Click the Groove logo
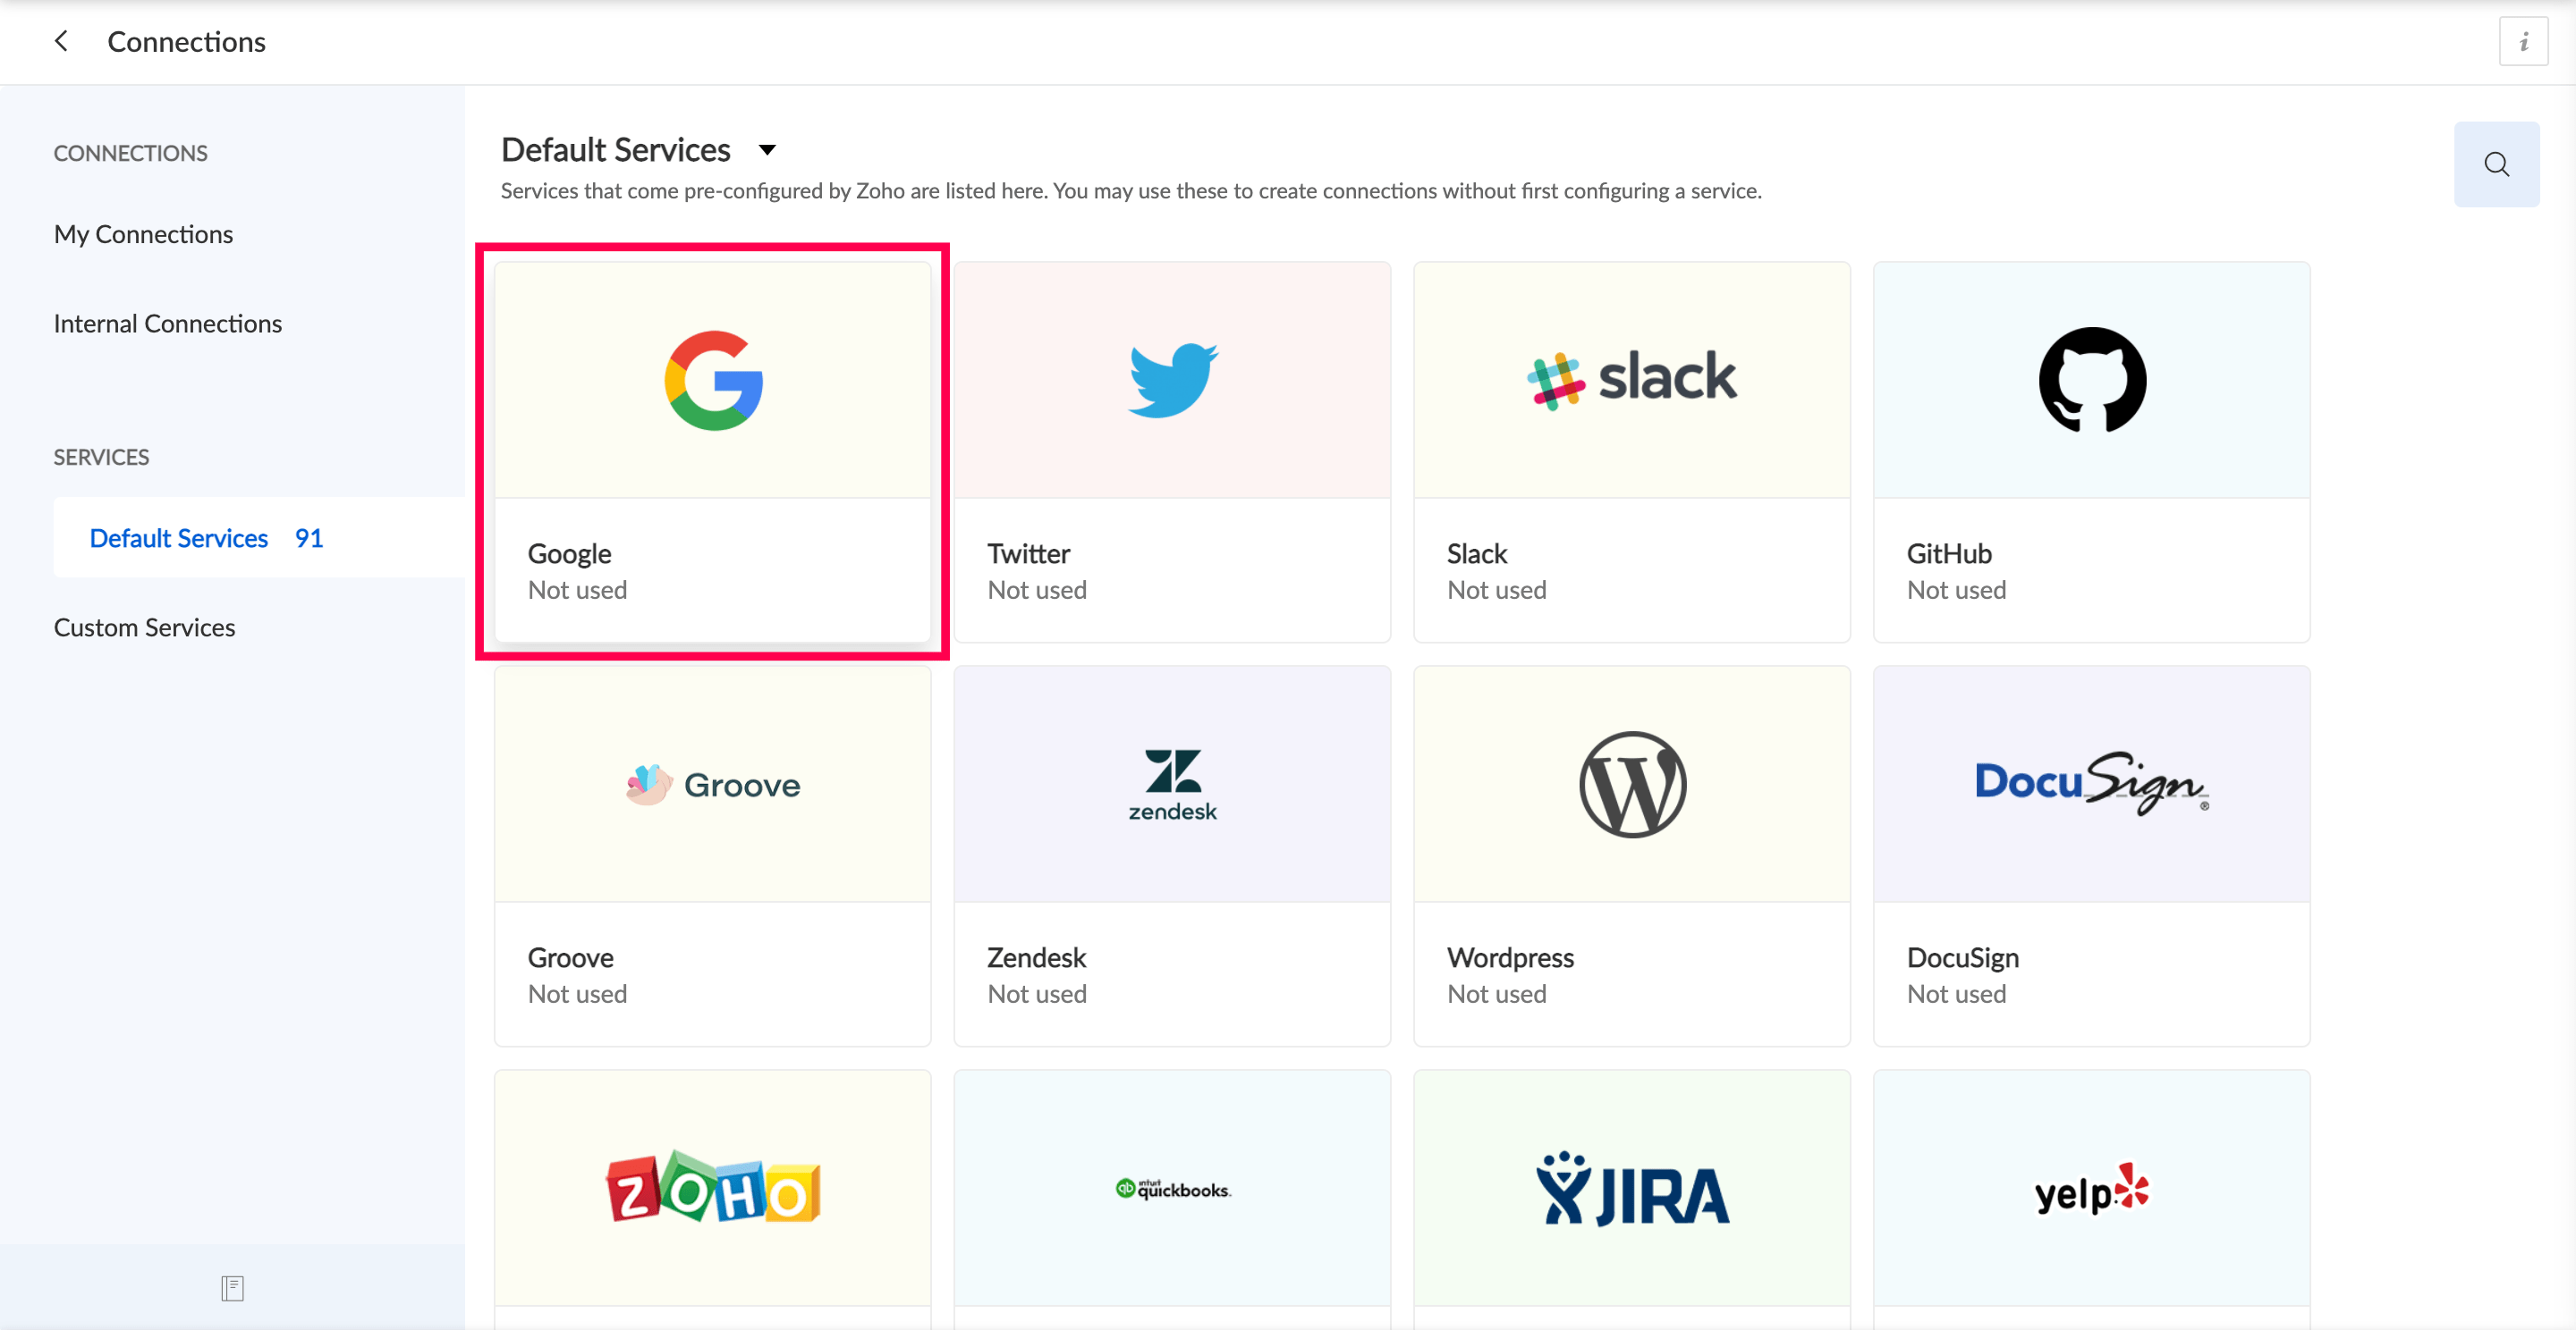Viewport: 2576px width, 1330px height. (713, 785)
